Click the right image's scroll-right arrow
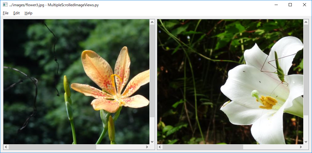Image resolution: width=312 pixels, height=153 pixels. point(301,147)
